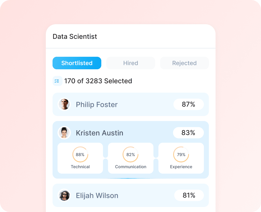The image size is (261, 212).
Task: Click Kristen Austin's avatar photo
Action: click(64, 133)
